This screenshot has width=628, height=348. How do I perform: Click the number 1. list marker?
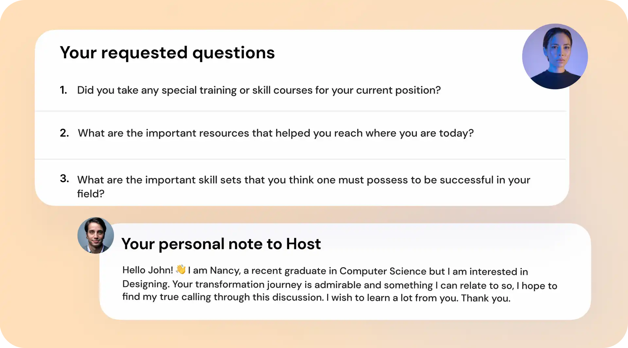click(63, 90)
